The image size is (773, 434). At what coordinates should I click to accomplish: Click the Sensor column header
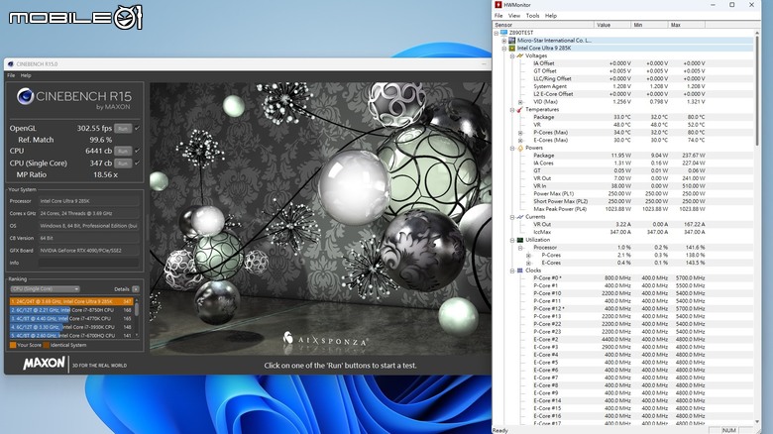pos(543,25)
